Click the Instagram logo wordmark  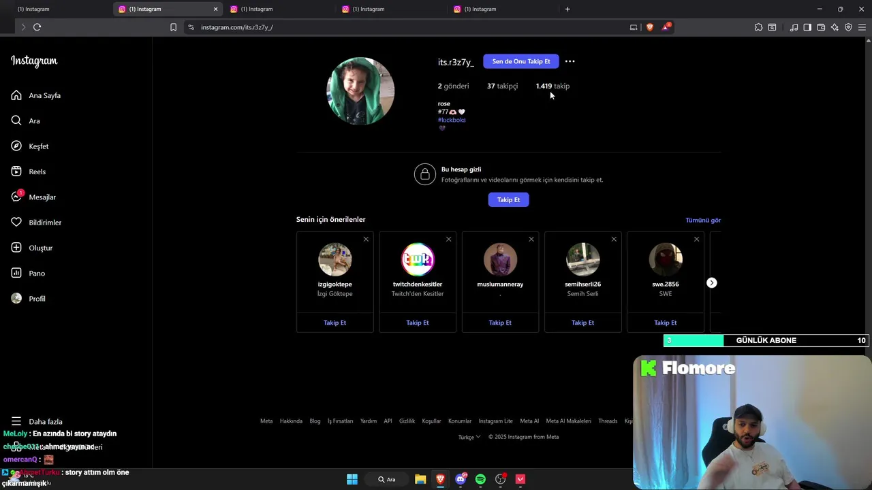[x=34, y=61]
